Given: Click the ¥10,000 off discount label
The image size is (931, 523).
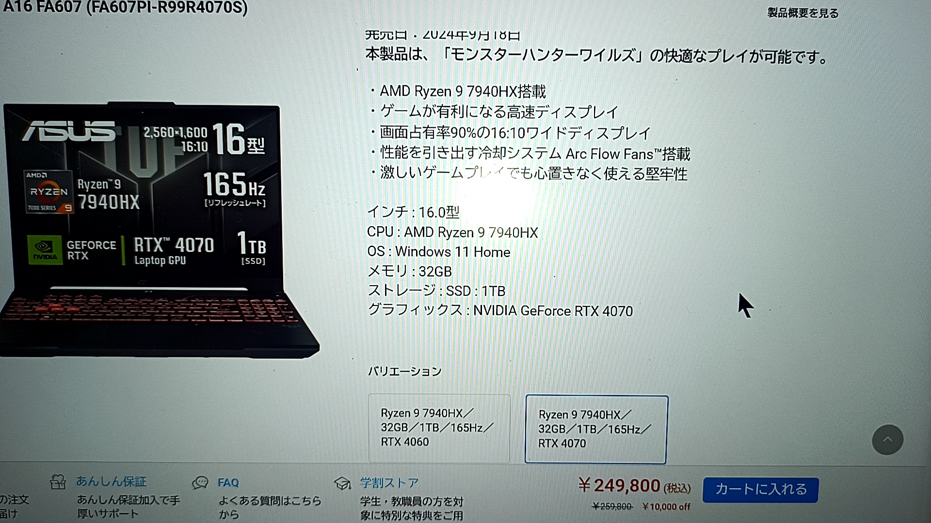Looking at the screenshot, I should [x=666, y=507].
